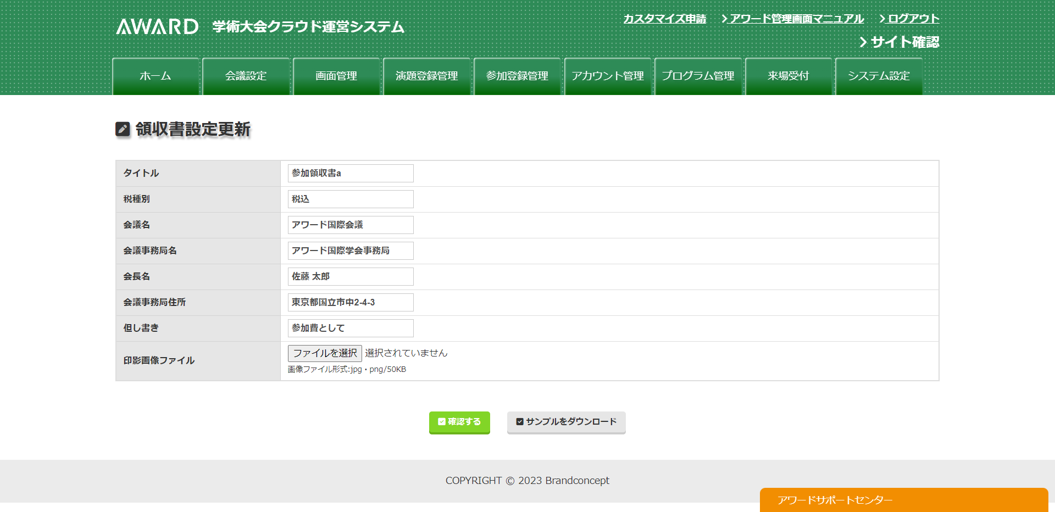Click the タイトル input field
This screenshot has width=1055, height=512.
pyautogui.click(x=351, y=173)
